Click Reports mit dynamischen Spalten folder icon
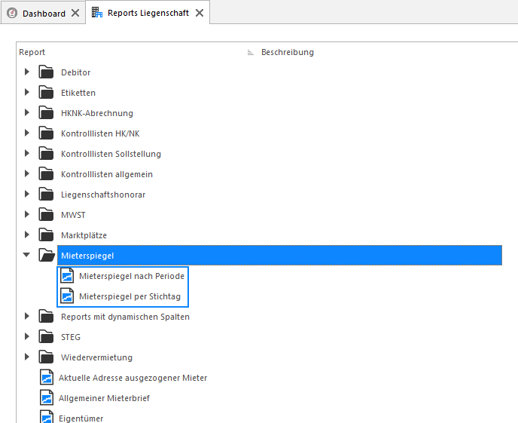This screenshot has width=518, height=423. pyautogui.click(x=46, y=316)
